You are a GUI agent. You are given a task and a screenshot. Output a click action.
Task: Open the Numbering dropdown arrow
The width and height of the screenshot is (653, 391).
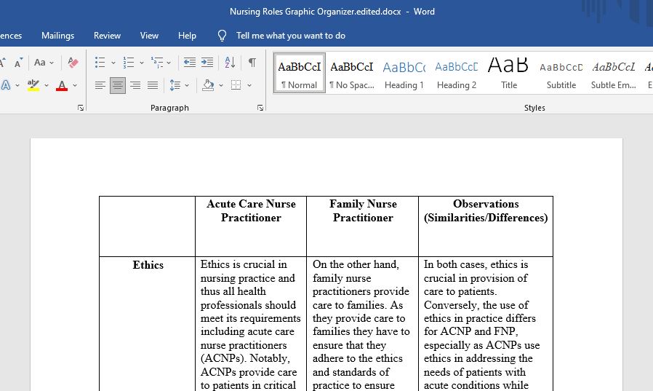[142, 63]
